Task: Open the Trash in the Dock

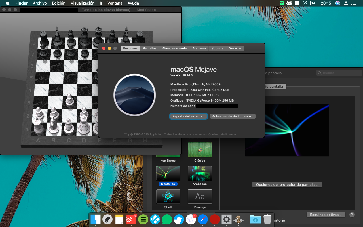Action: click(x=267, y=219)
